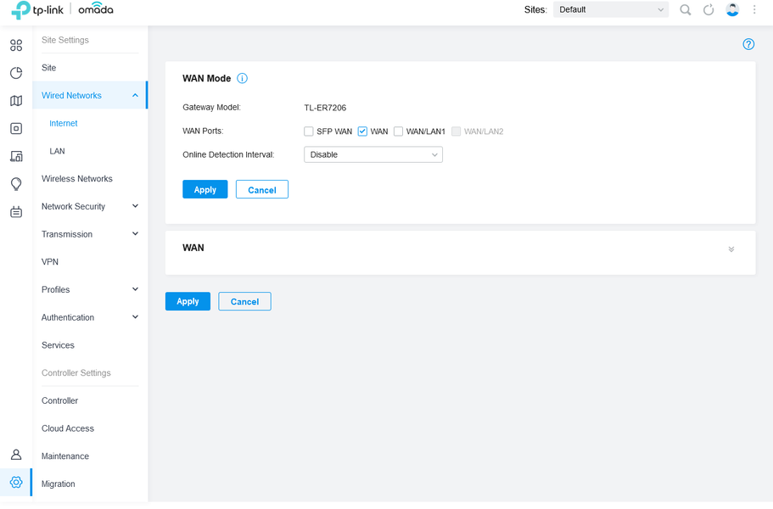Click the bottom Apply button below WAN section
Viewport: 773px width, 509px height.
coord(188,301)
